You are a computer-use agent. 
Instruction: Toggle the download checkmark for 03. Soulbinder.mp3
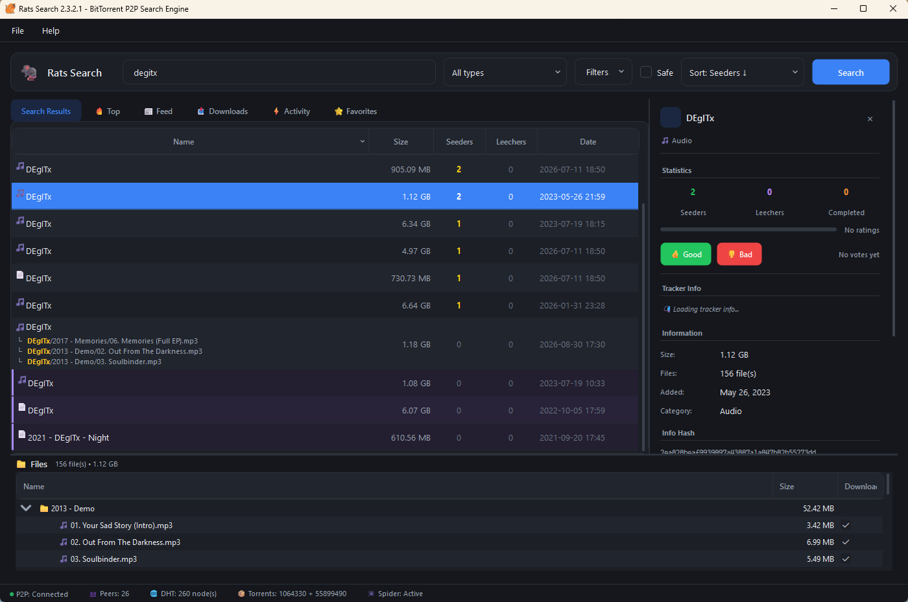click(x=846, y=559)
